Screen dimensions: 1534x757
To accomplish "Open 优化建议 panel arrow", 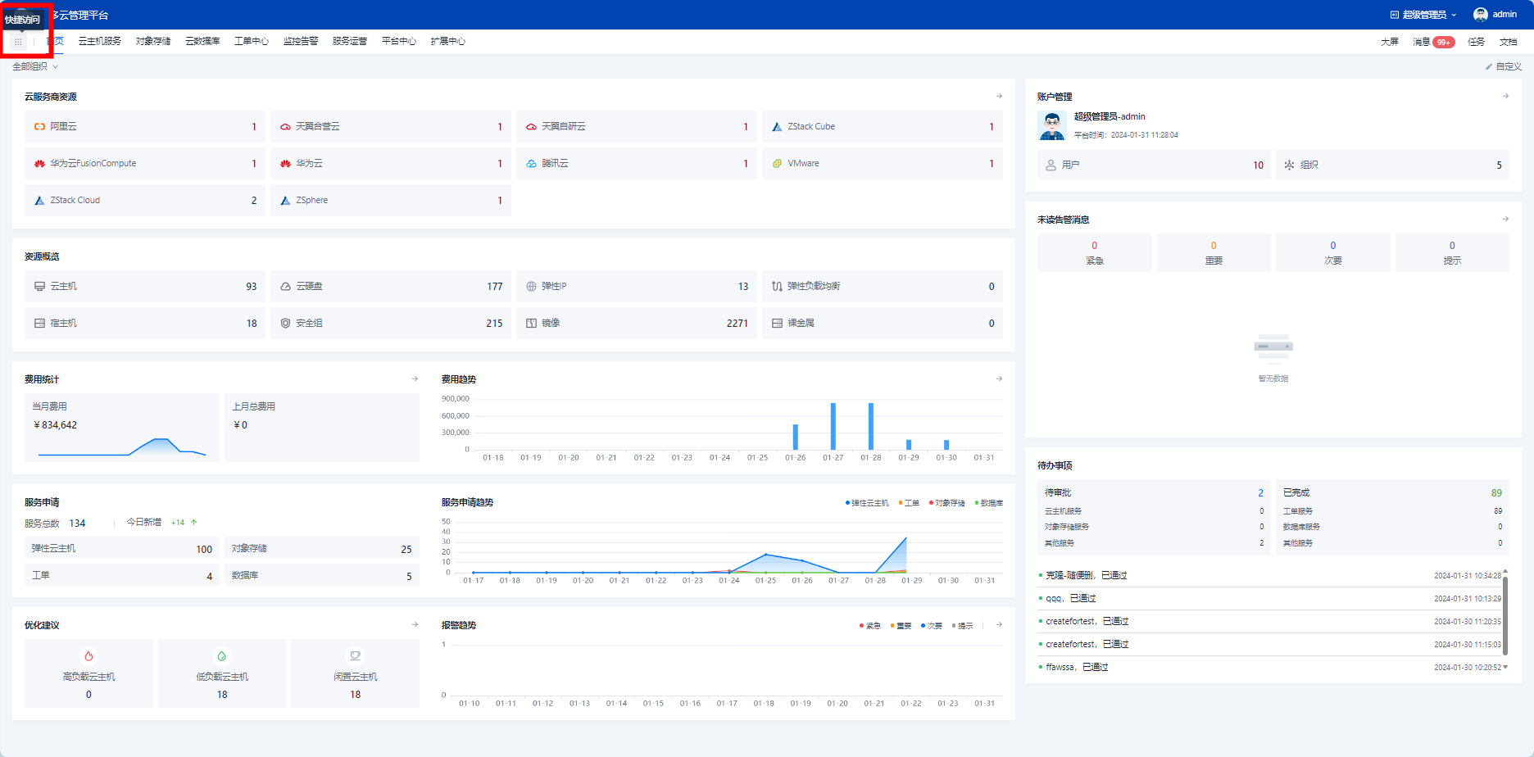I will [415, 625].
